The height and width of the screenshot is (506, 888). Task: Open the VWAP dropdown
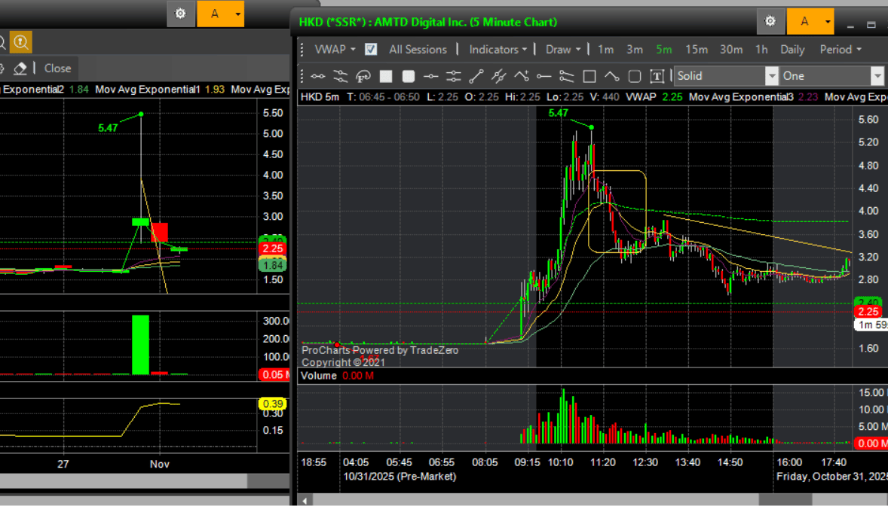tap(335, 49)
